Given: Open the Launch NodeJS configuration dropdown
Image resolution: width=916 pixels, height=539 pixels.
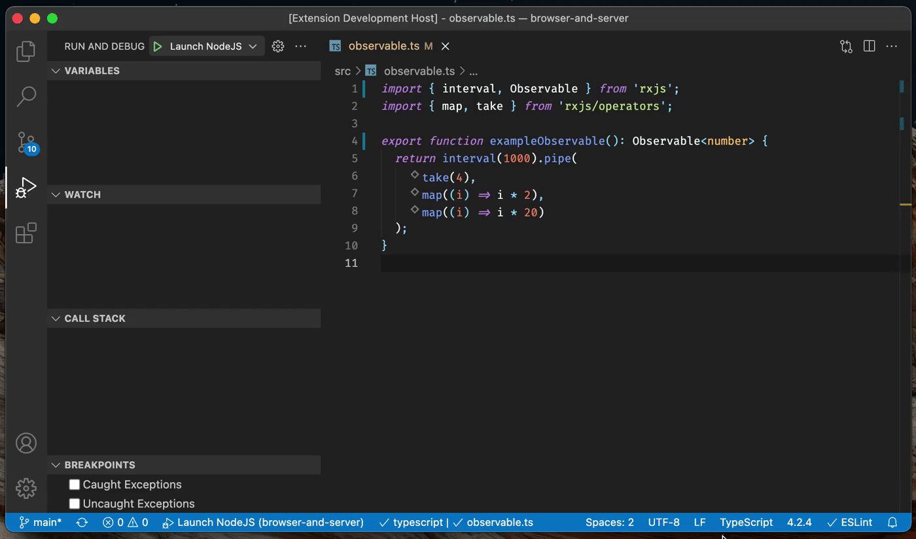Looking at the screenshot, I should [207, 46].
